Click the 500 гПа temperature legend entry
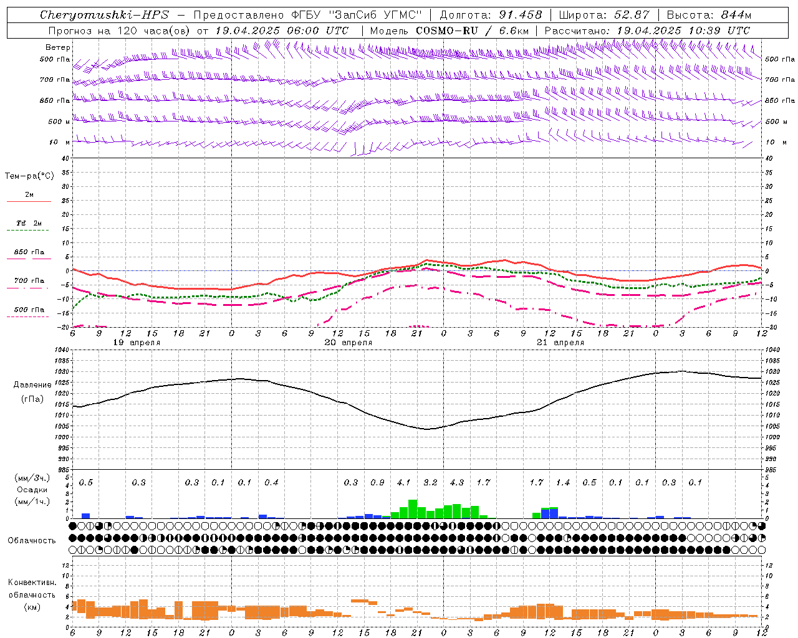Viewport: 798px width, 638px height. click(x=29, y=310)
